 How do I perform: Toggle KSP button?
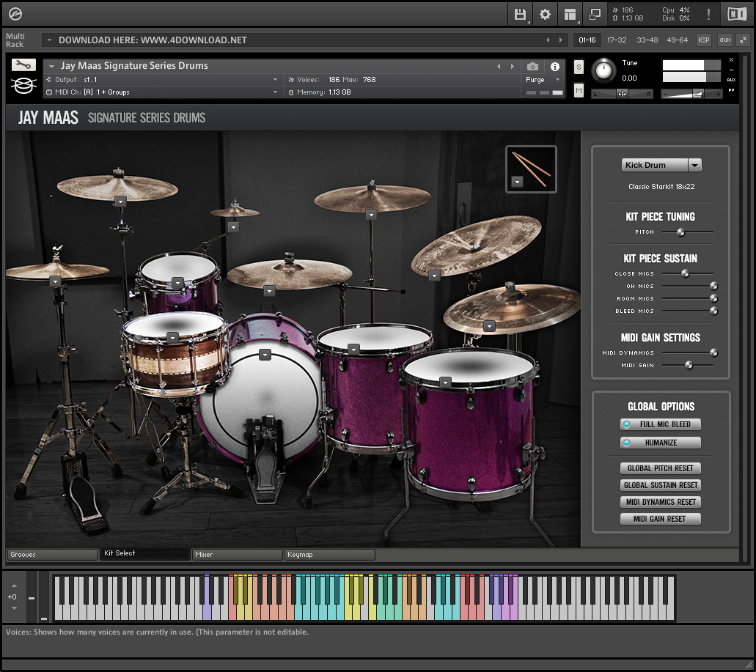click(703, 40)
